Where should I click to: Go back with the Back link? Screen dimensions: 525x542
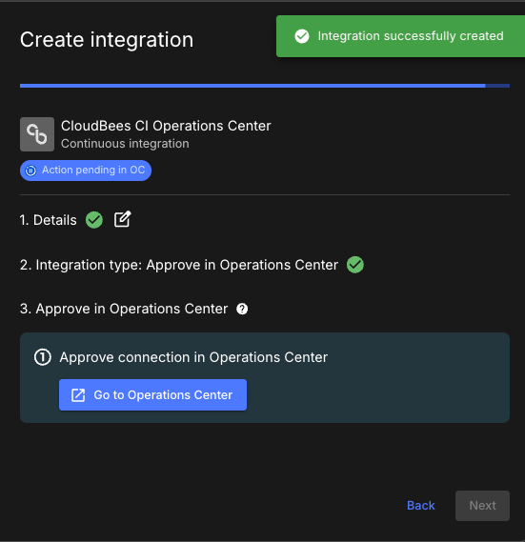(x=421, y=506)
